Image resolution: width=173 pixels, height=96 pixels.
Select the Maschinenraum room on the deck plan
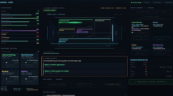click(84, 42)
